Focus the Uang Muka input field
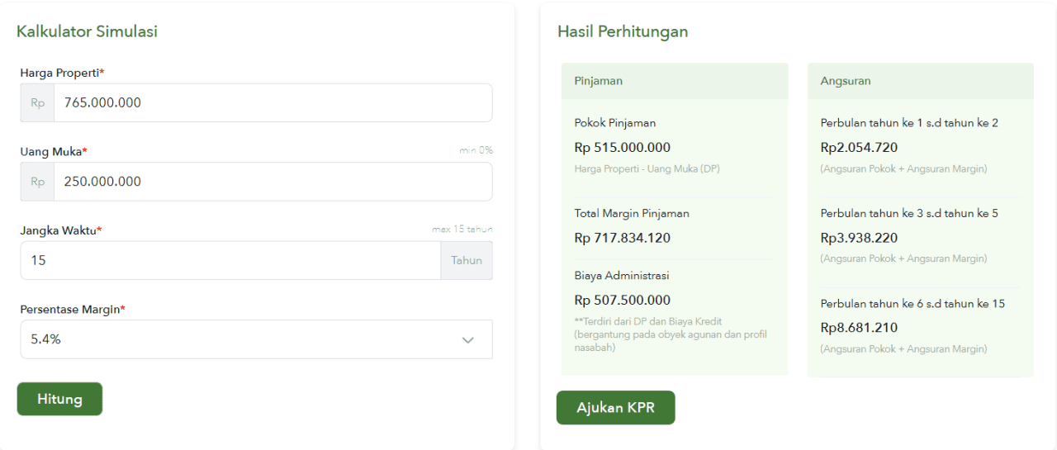This screenshot has width=1057, height=450. pos(273,182)
